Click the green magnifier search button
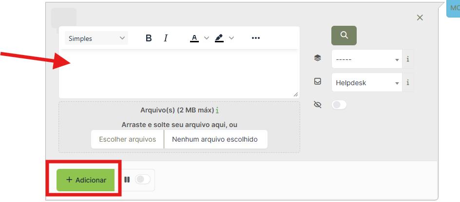460x202 pixels. [344, 36]
